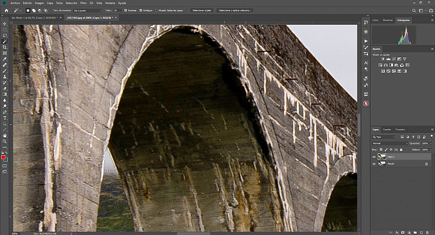Select the Type tool
Screen dimensions: 435x235
coord(5,118)
